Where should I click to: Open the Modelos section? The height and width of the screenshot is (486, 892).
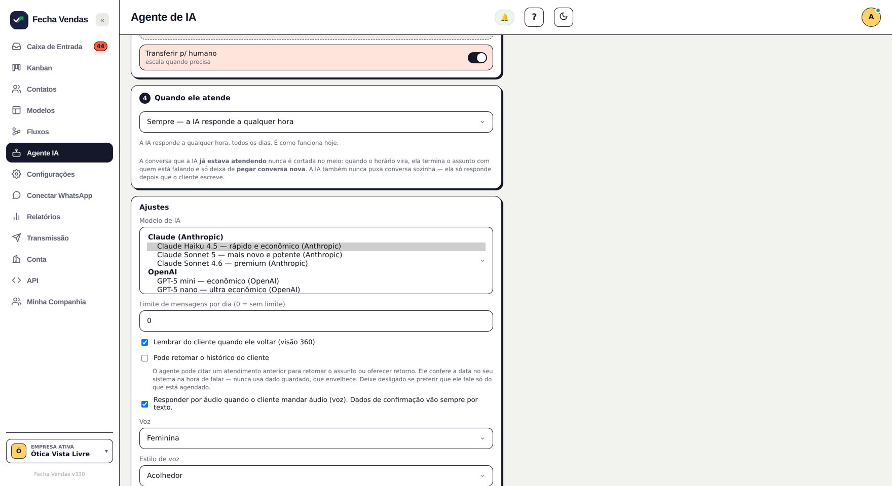pos(59,110)
